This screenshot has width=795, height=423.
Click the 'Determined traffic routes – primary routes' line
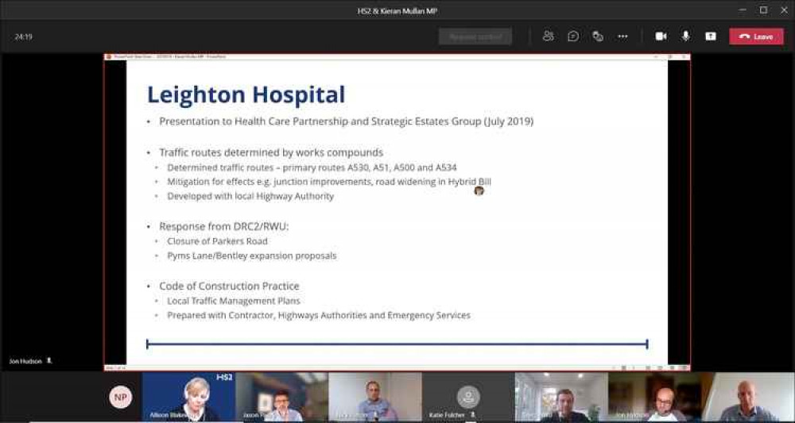tap(312, 167)
